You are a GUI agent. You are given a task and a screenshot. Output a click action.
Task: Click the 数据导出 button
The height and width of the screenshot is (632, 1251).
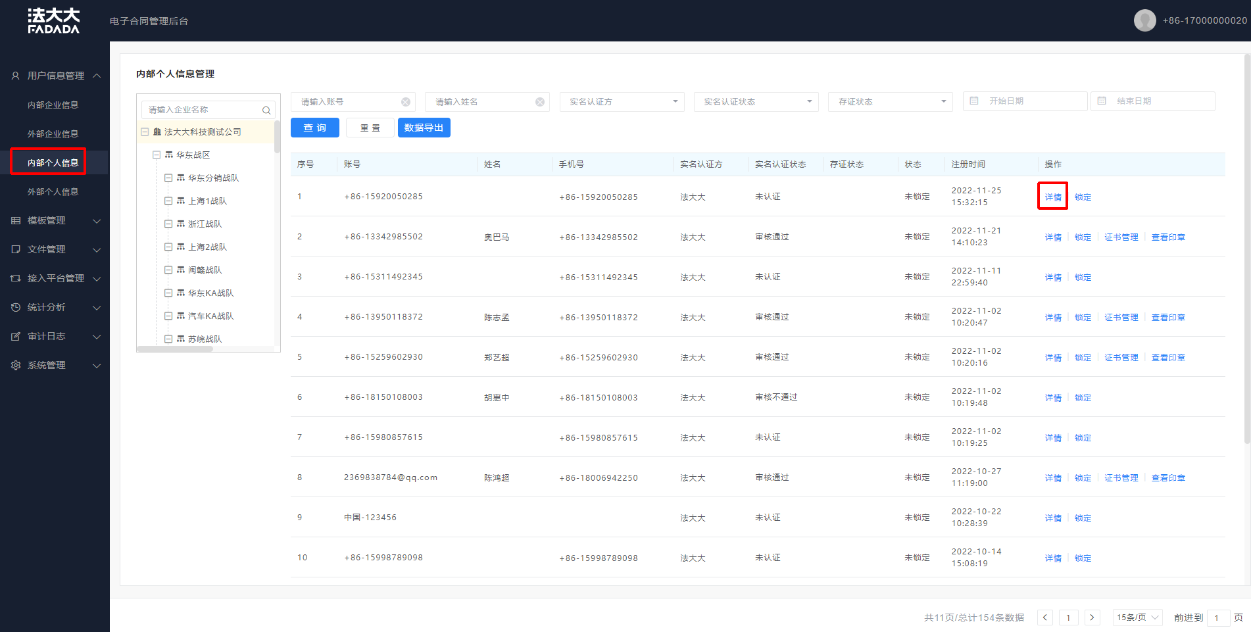[x=424, y=128]
